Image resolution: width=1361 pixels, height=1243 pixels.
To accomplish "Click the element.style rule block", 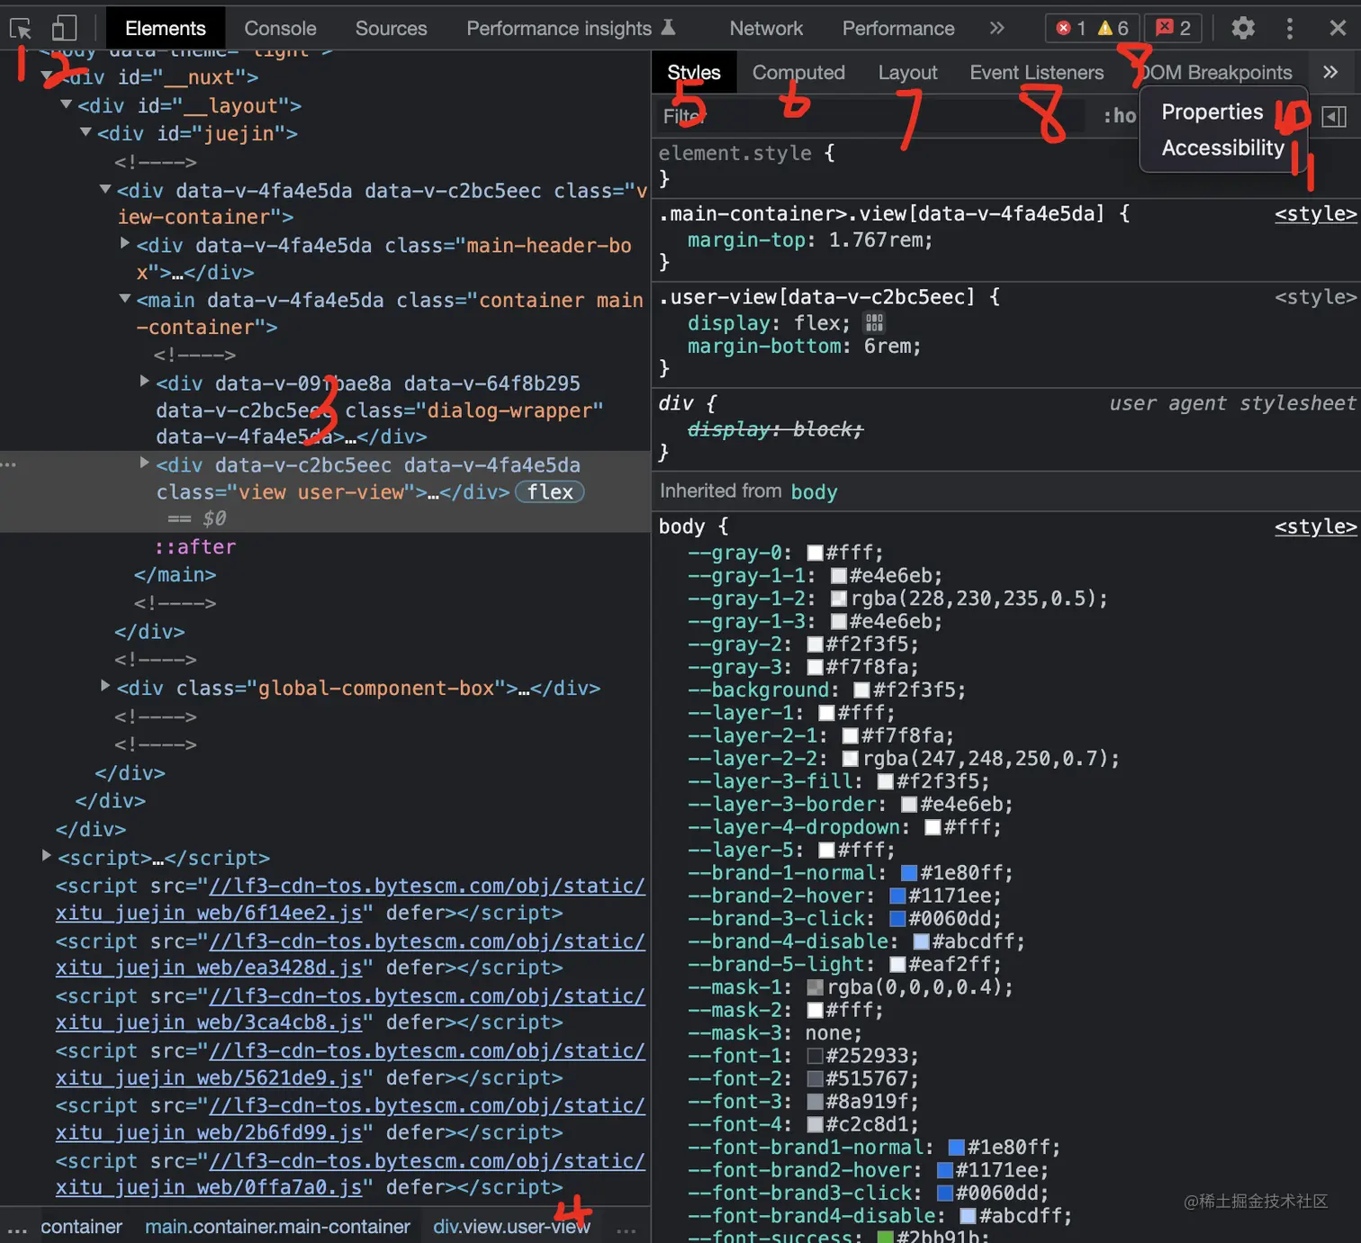I will coord(1005,166).
